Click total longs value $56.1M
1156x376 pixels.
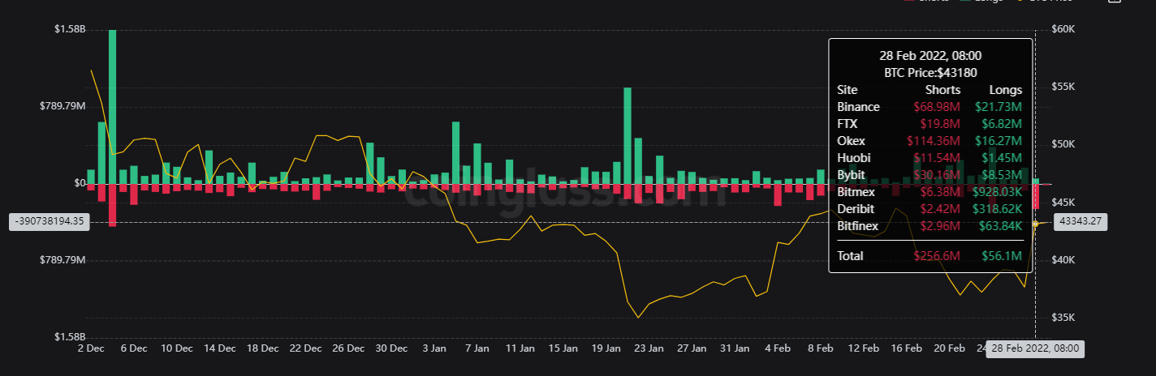(x=1000, y=256)
